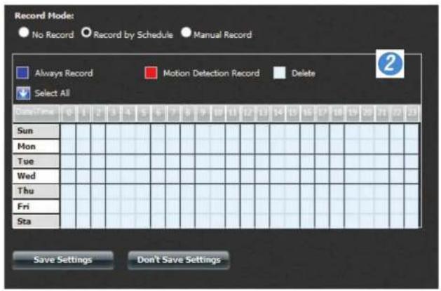
Task: Select the Wed row header
Action: pos(36,176)
